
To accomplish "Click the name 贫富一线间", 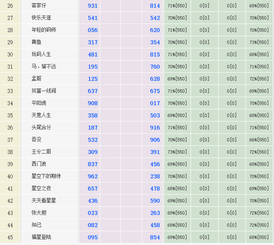I will pos(44,91).
